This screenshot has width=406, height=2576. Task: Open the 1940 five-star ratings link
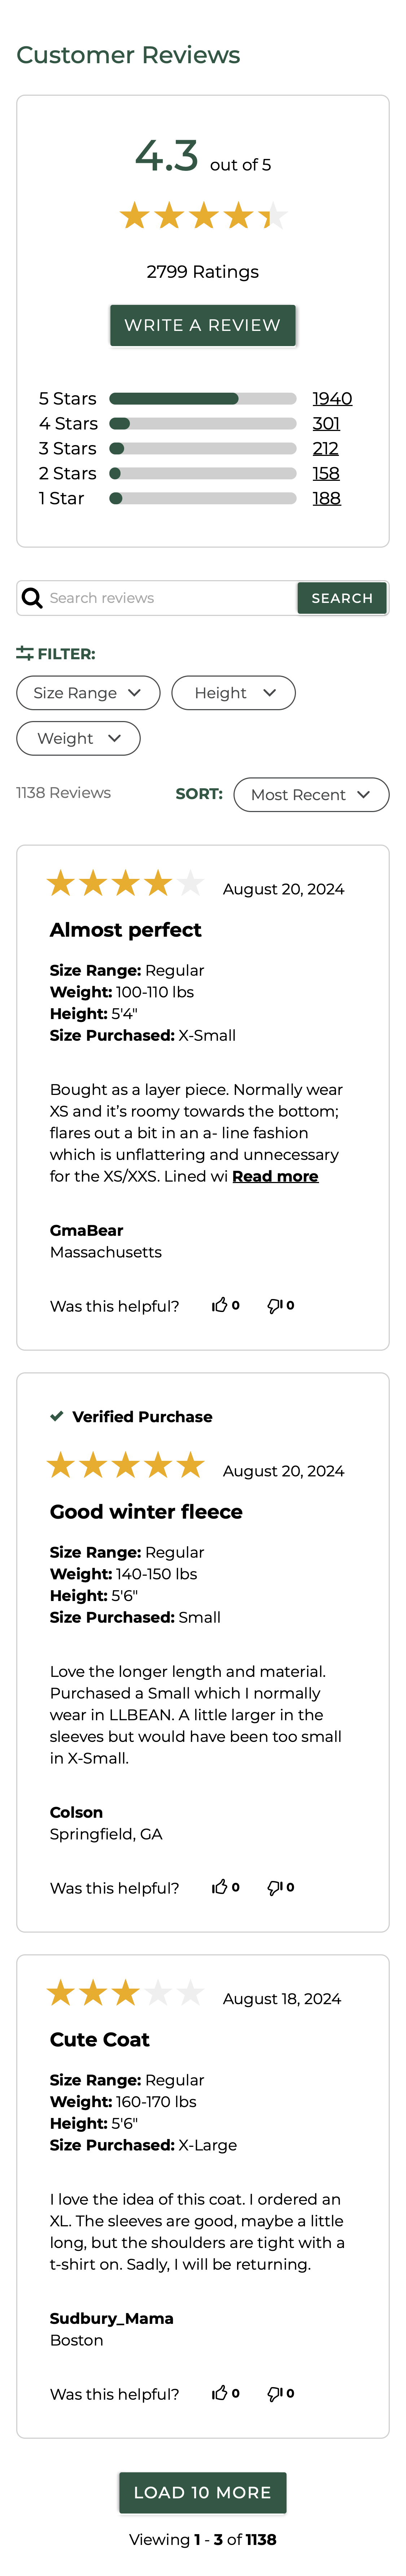click(x=333, y=398)
